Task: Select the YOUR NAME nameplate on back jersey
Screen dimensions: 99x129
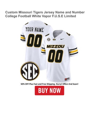Action: pos(35,30)
